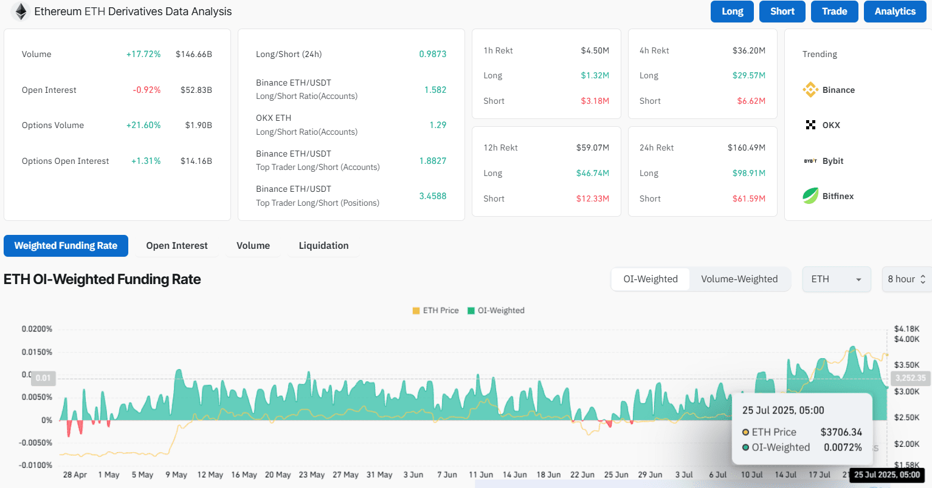Click the Trade button
The image size is (932, 488).
[834, 12]
